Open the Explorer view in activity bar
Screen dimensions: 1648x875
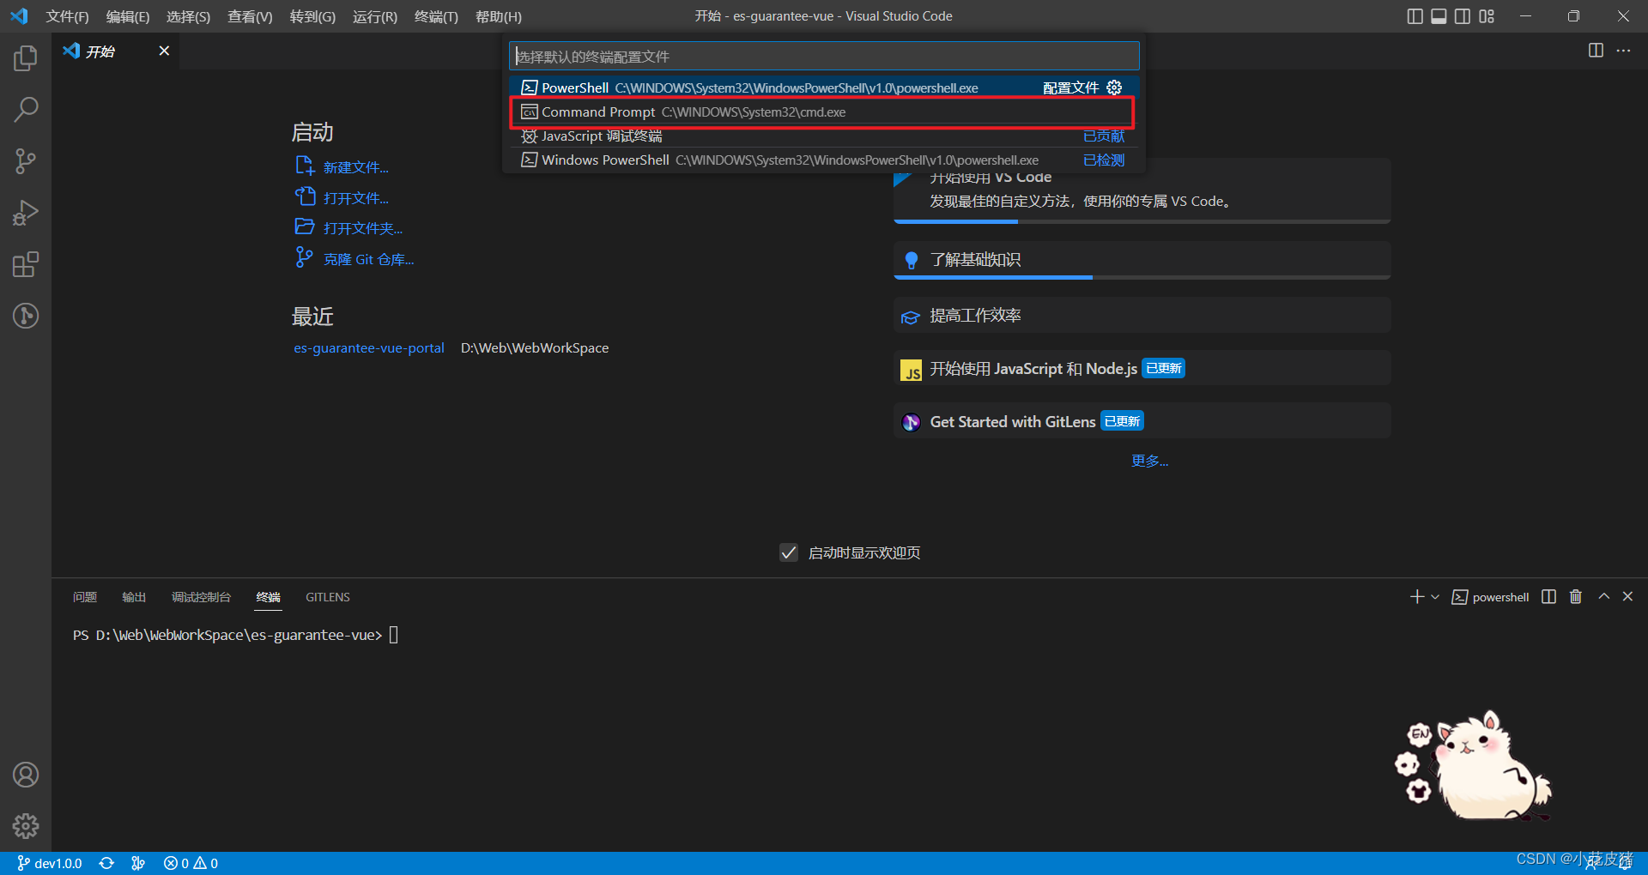[x=26, y=58]
